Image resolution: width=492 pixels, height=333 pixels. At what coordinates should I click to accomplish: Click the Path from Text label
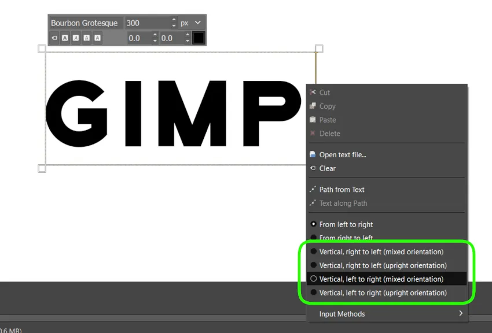click(x=342, y=190)
